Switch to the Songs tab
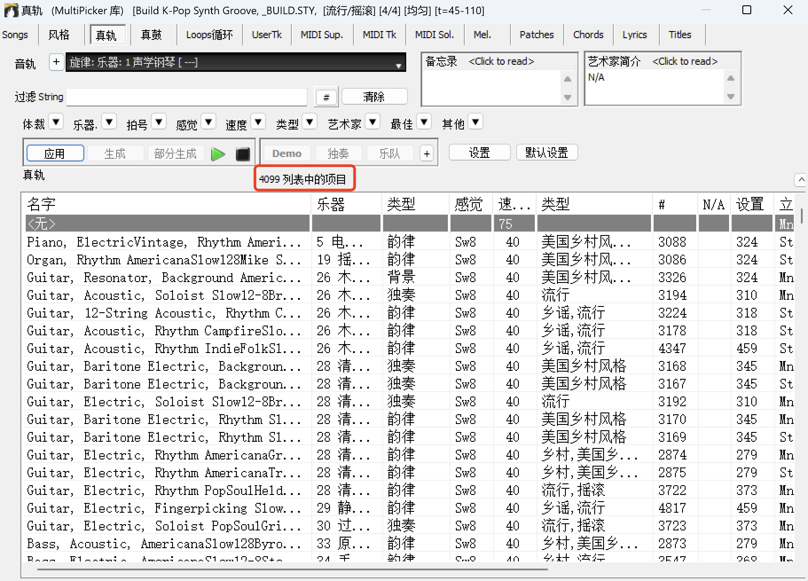The image size is (808, 581). (15, 35)
